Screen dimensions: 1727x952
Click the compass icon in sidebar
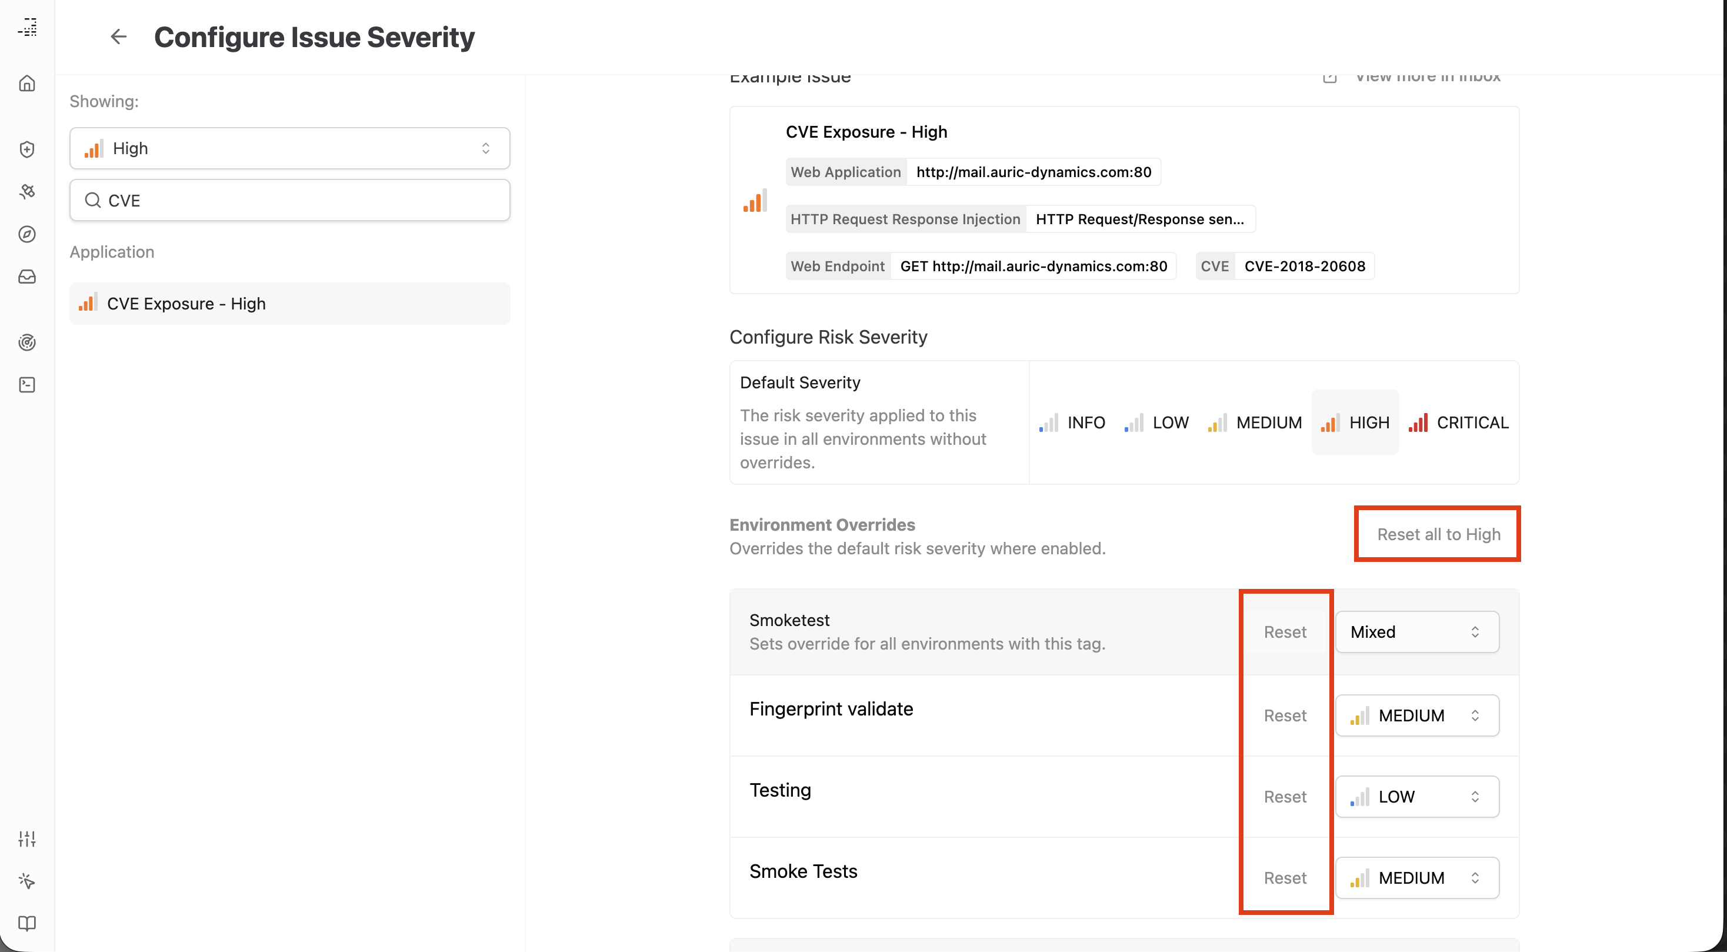[x=27, y=234]
